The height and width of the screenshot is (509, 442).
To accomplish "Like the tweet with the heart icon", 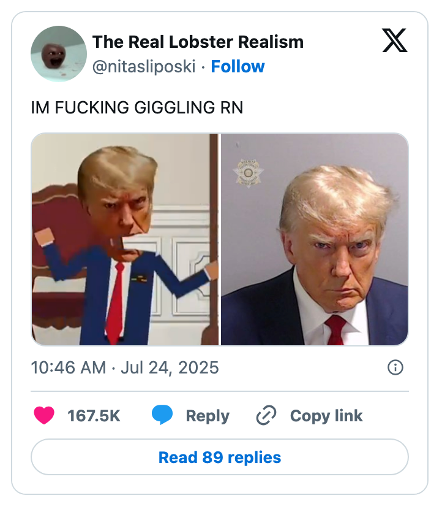I will (x=44, y=416).
